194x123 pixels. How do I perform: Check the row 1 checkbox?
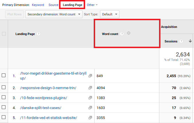pyautogui.click(x=4, y=75)
